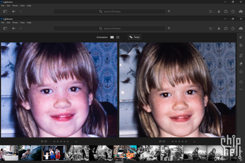Remove the left photo with its X button
This screenshot has height=163, width=245.
pyautogui.click(x=76, y=142)
